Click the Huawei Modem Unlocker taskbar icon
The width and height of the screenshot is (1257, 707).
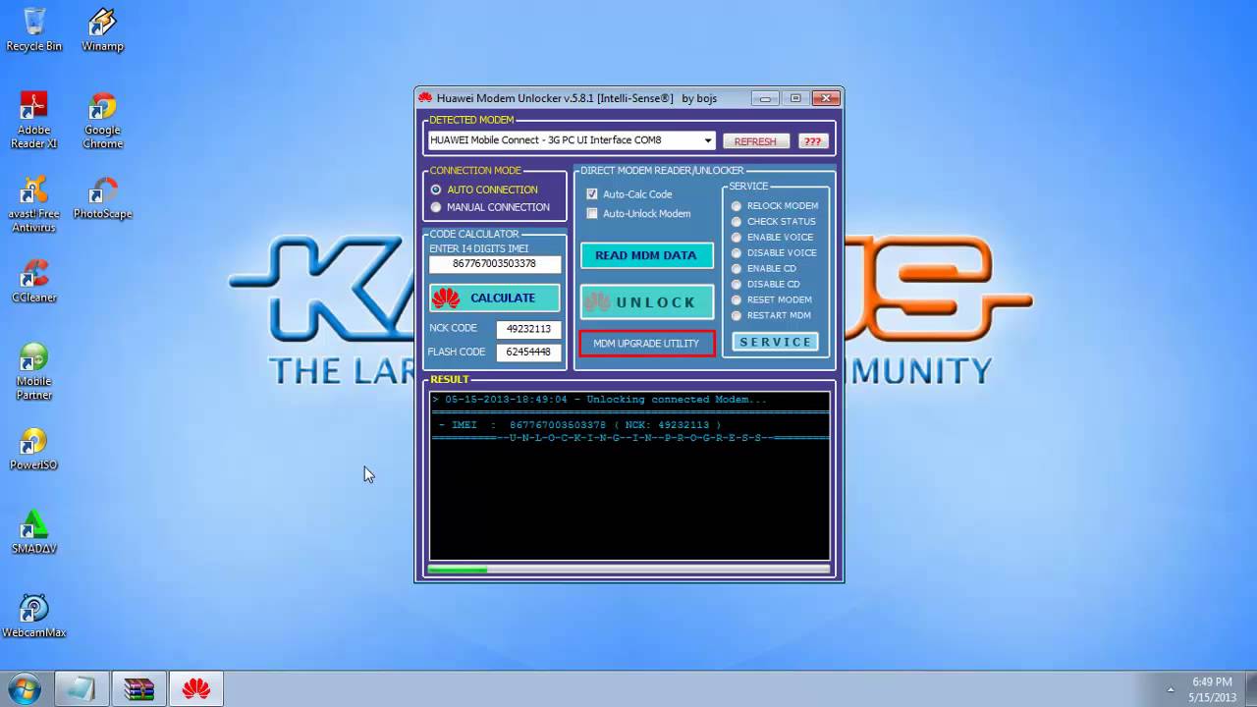click(x=196, y=688)
